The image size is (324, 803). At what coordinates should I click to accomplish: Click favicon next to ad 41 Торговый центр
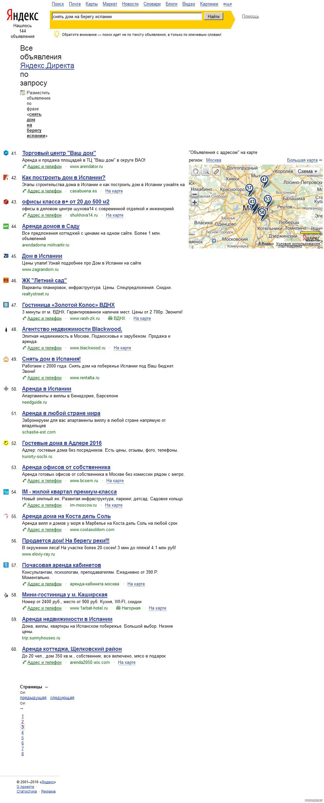coord(6,153)
